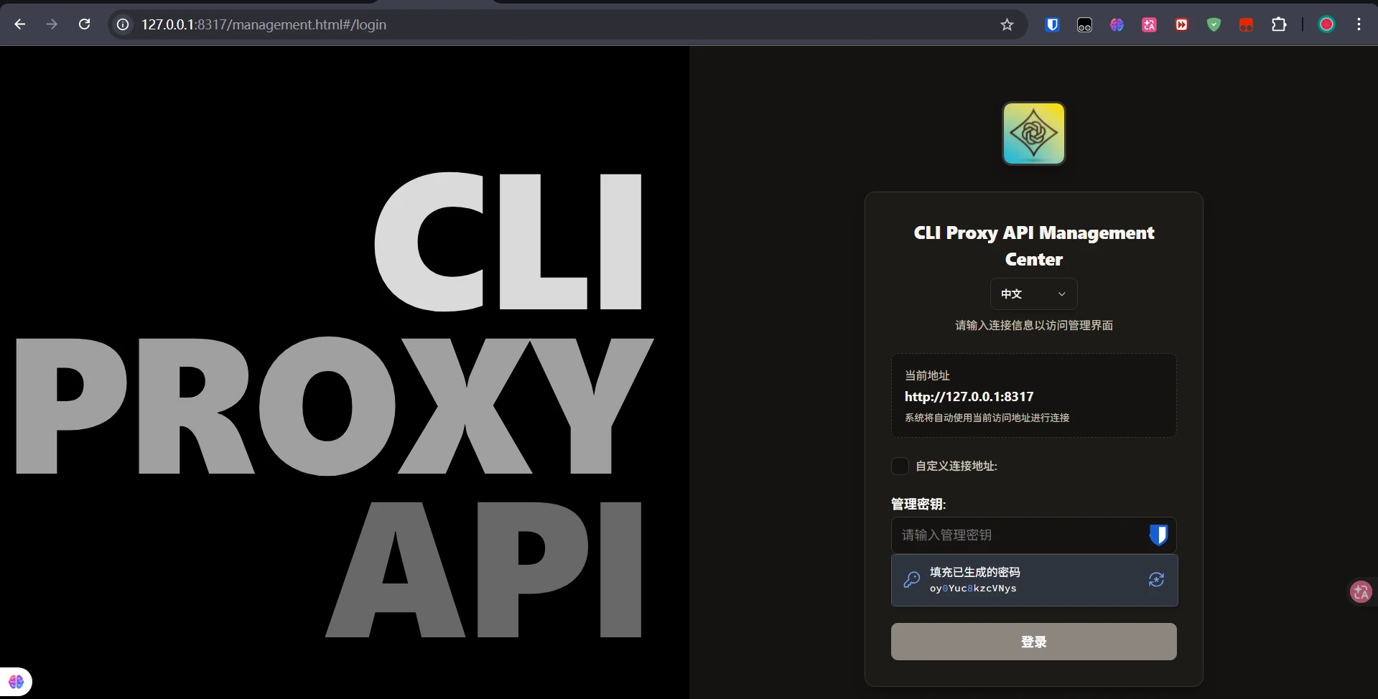Viewport: 1378px width, 699px height.
Task: Fill the generated password oy0Yuc8kzcVNys
Action: click(x=1034, y=580)
